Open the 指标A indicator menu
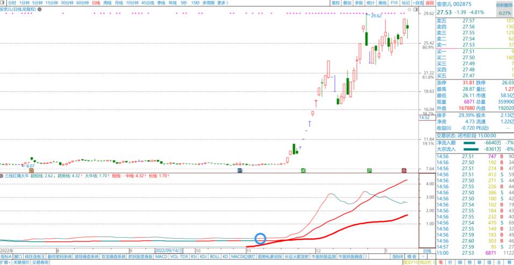 pyautogui.click(x=6, y=256)
